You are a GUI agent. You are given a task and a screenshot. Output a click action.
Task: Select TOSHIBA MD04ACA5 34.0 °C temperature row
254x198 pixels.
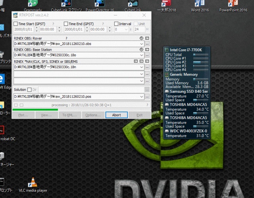click(187, 110)
